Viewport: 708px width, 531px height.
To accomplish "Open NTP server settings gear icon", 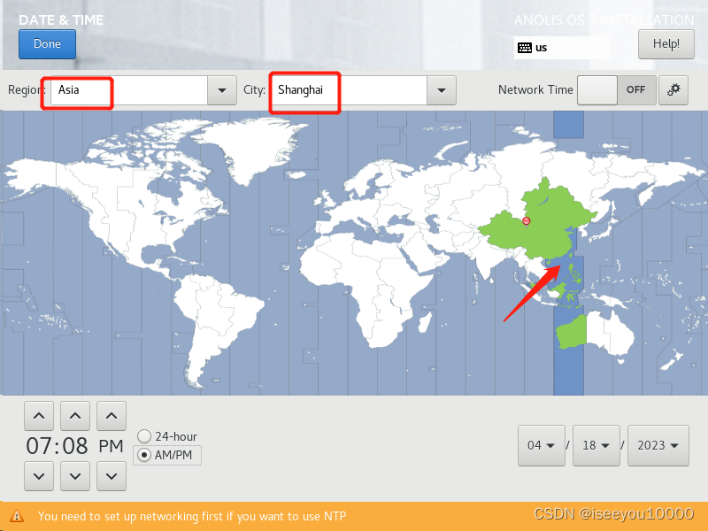I will [673, 90].
